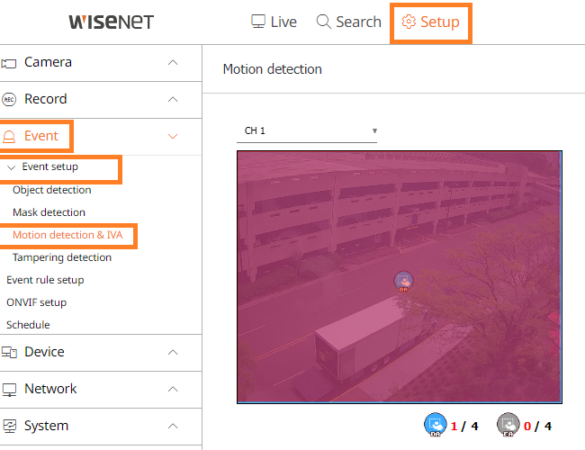
Task: Expand the Network section chevron
Action: point(173,389)
